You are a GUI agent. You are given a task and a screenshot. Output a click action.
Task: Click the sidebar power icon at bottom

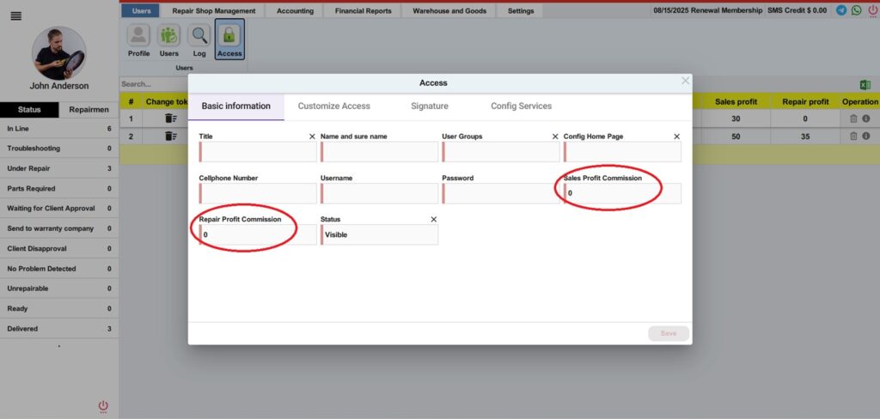103,407
